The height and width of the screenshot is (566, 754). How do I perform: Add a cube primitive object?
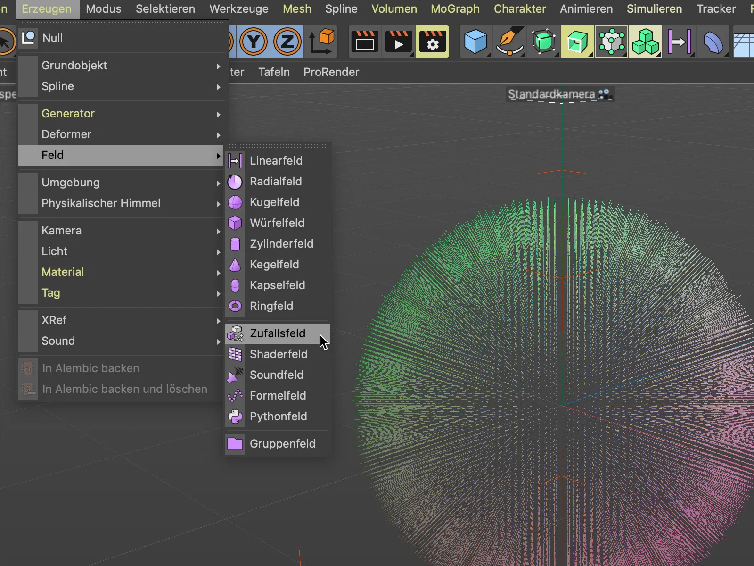(x=475, y=42)
